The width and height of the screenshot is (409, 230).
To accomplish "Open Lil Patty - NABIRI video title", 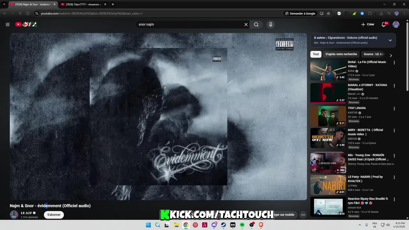I will [365, 179].
